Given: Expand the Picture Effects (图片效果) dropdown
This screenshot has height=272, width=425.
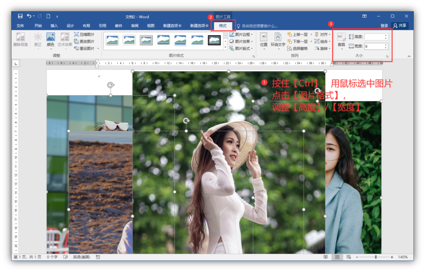Looking at the screenshot, I should pos(241,41).
